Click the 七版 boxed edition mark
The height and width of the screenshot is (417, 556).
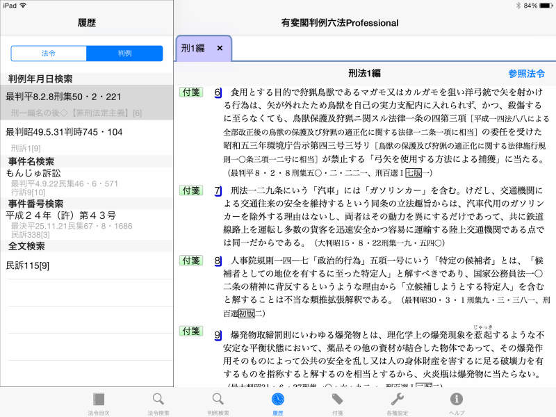[414, 173]
